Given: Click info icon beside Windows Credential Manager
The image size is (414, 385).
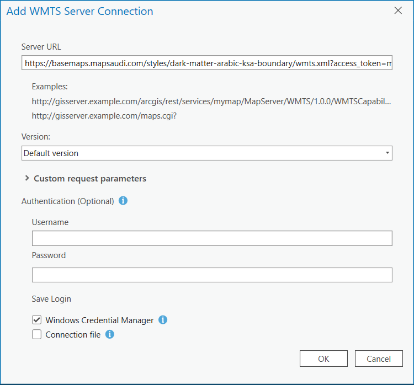Looking at the screenshot, I should point(163,320).
